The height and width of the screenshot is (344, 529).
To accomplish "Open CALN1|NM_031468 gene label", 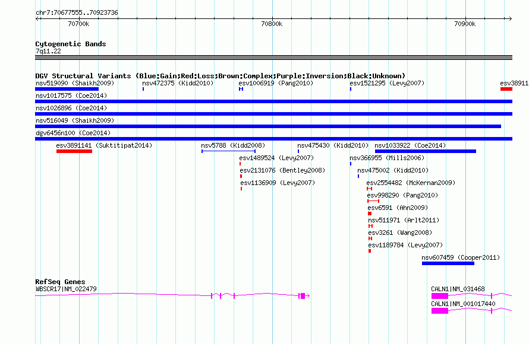I will pos(458,289).
